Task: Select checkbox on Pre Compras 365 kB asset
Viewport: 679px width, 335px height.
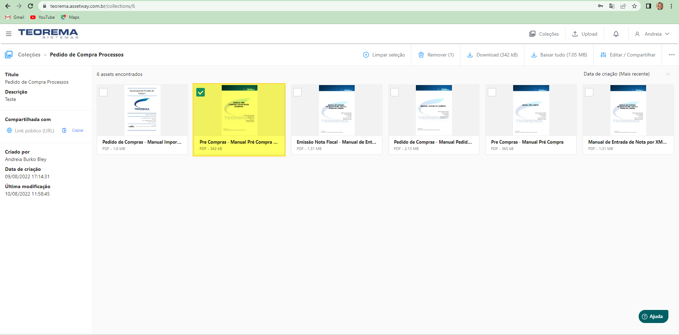Action: click(x=492, y=92)
